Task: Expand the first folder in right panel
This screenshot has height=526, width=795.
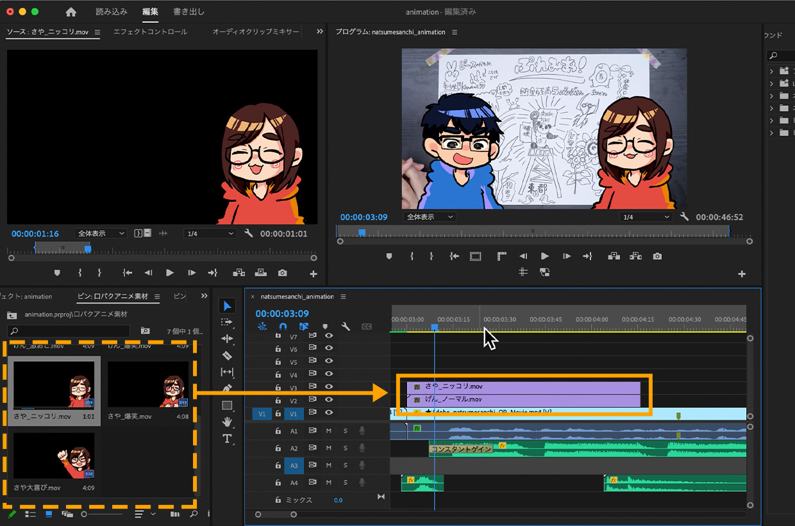Action: click(x=771, y=71)
